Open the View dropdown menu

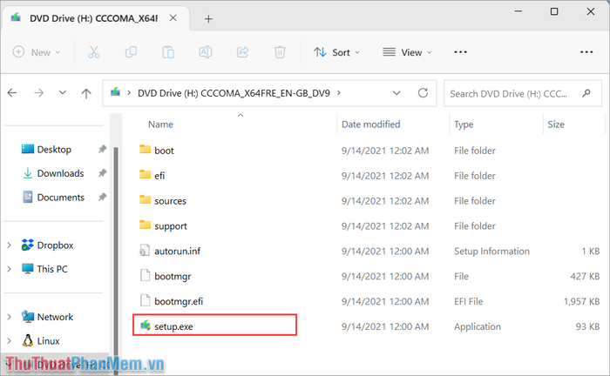click(407, 52)
